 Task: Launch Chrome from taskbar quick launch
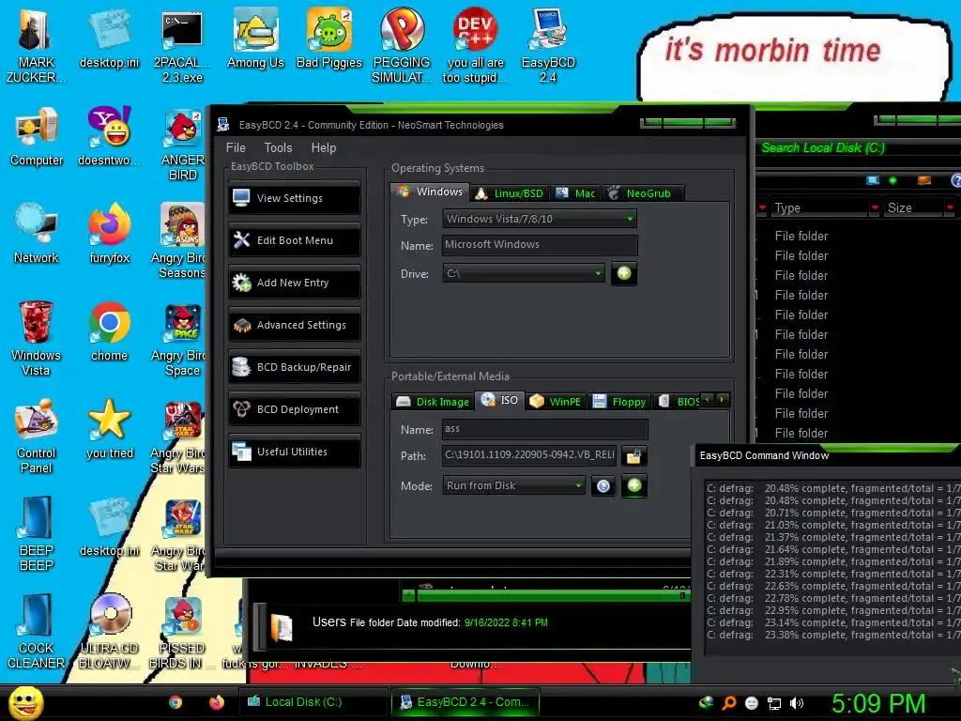175,702
